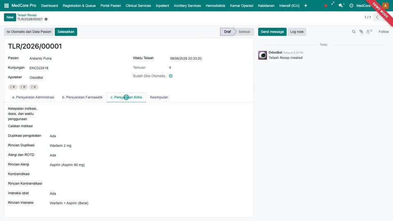Open the Apoteker field OdooBot
This screenshot has height=221, width=393.
[77, 77]
